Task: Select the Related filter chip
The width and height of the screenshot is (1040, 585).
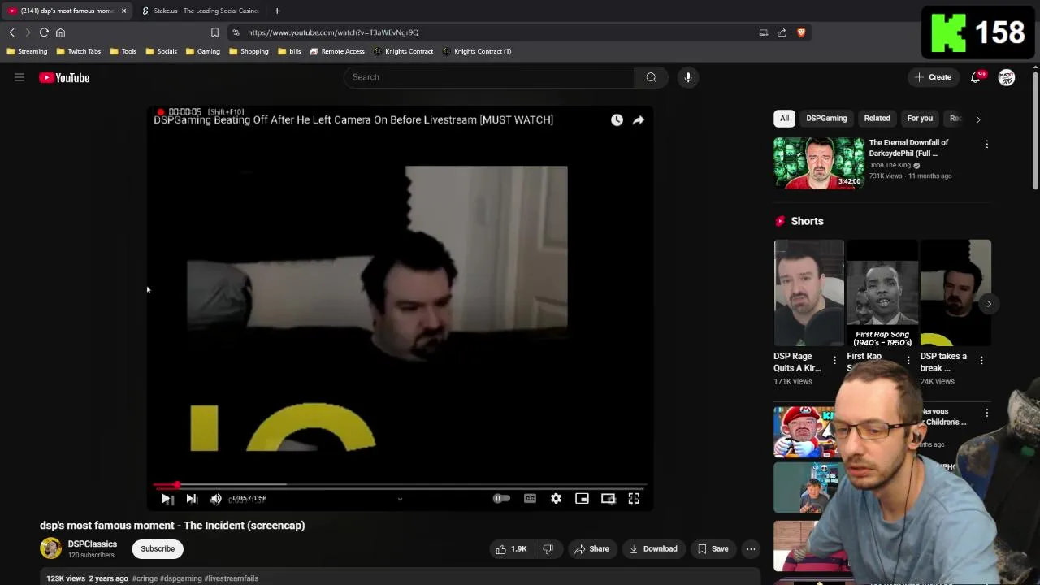Action: [x=877, y=119]
